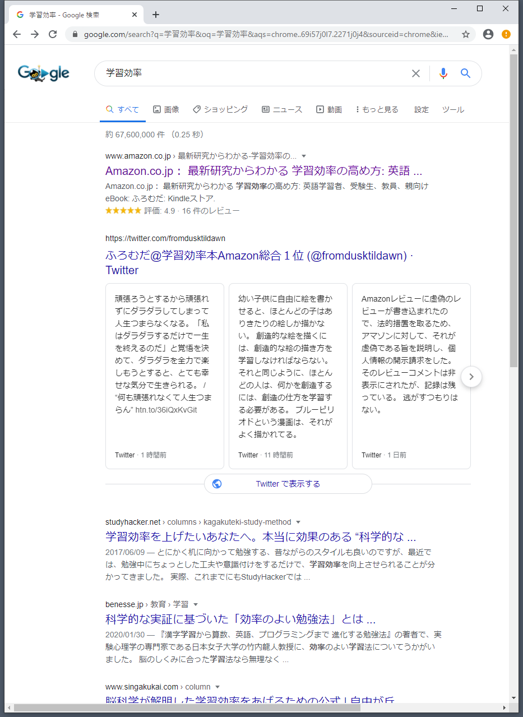Open the ツール search tools
This screenshot has height=717, width=523.
click(x=453, y=110)
